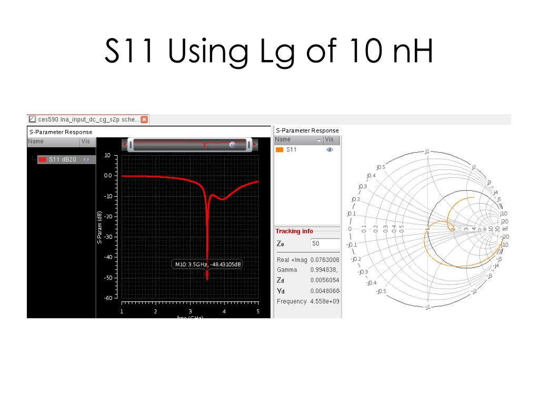This screenshot has height=404, width=539.
Task: Click the left S-Parameter Response title
Action: click(x=61, y=132)
